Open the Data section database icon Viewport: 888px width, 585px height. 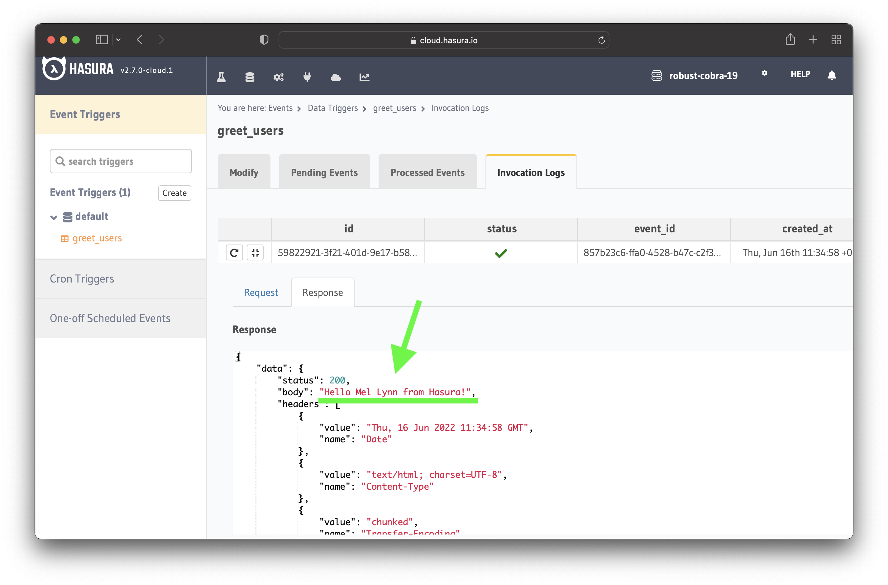pyautogui.click(x=250, y=77)
